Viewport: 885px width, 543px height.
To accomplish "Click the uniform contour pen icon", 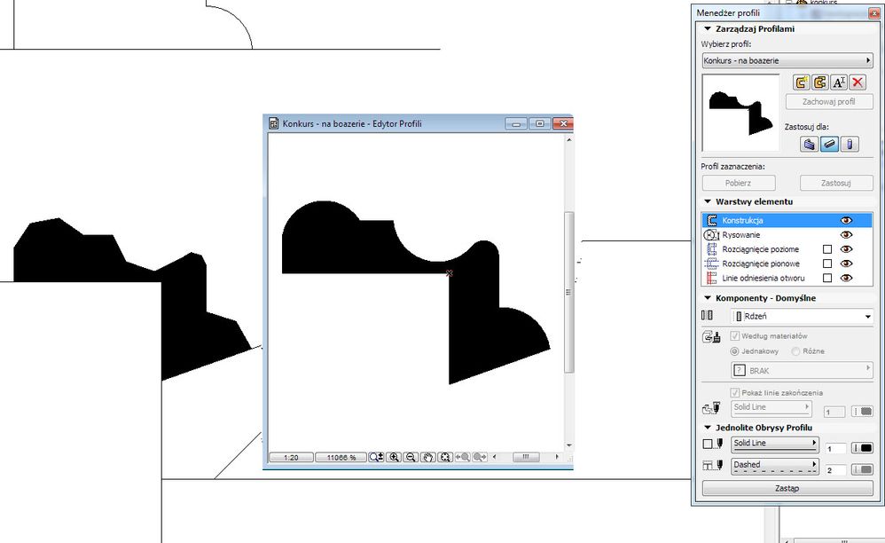I will [x=714, y=445].
